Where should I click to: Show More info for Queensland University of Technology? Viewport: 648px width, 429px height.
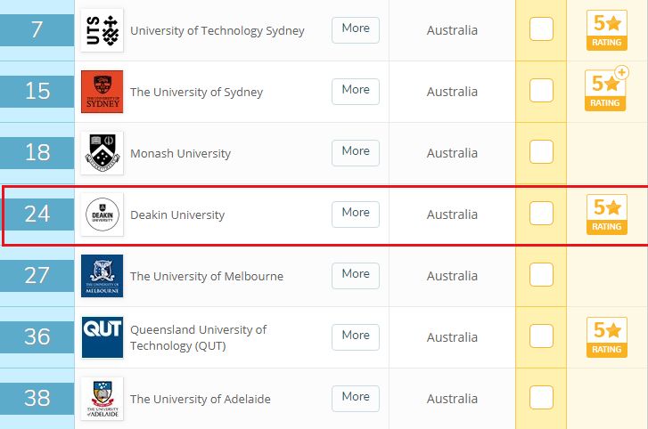coord(356,337)
